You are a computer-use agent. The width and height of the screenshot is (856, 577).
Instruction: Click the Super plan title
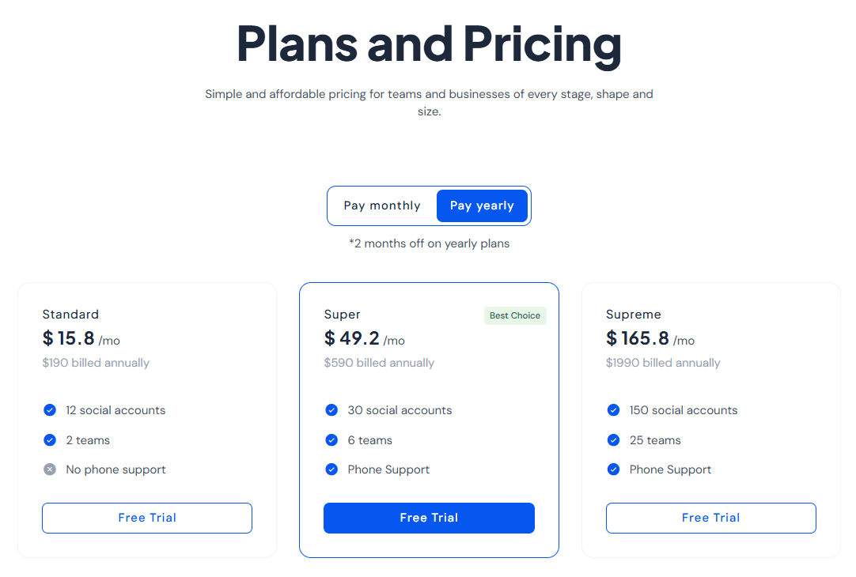[342, 314]
